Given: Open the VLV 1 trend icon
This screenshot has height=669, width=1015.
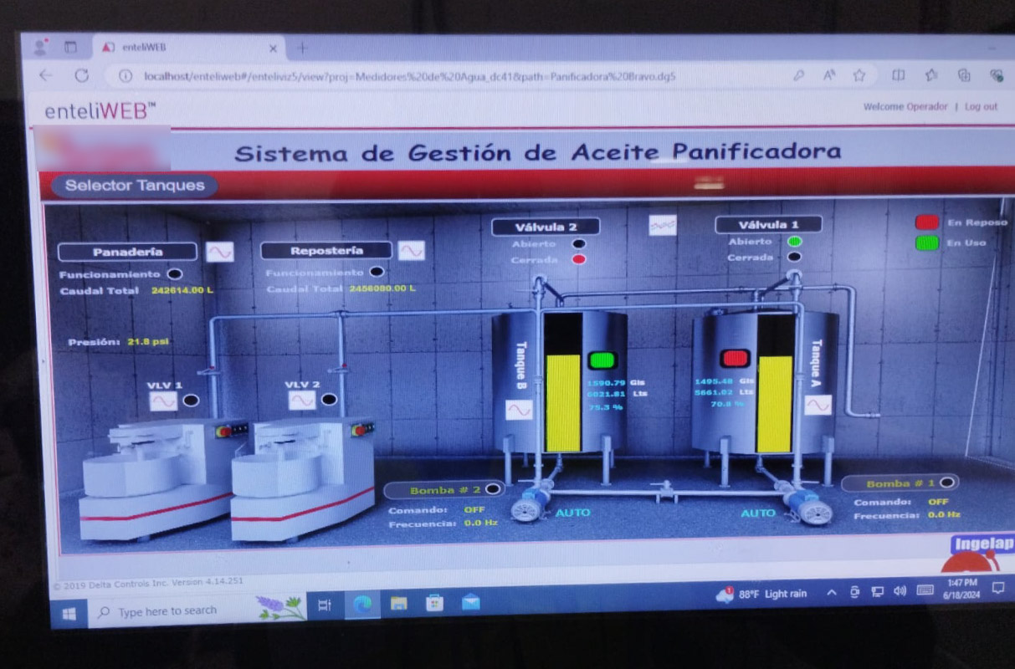Looking at the screenshot, I should [x=163, y=401].
